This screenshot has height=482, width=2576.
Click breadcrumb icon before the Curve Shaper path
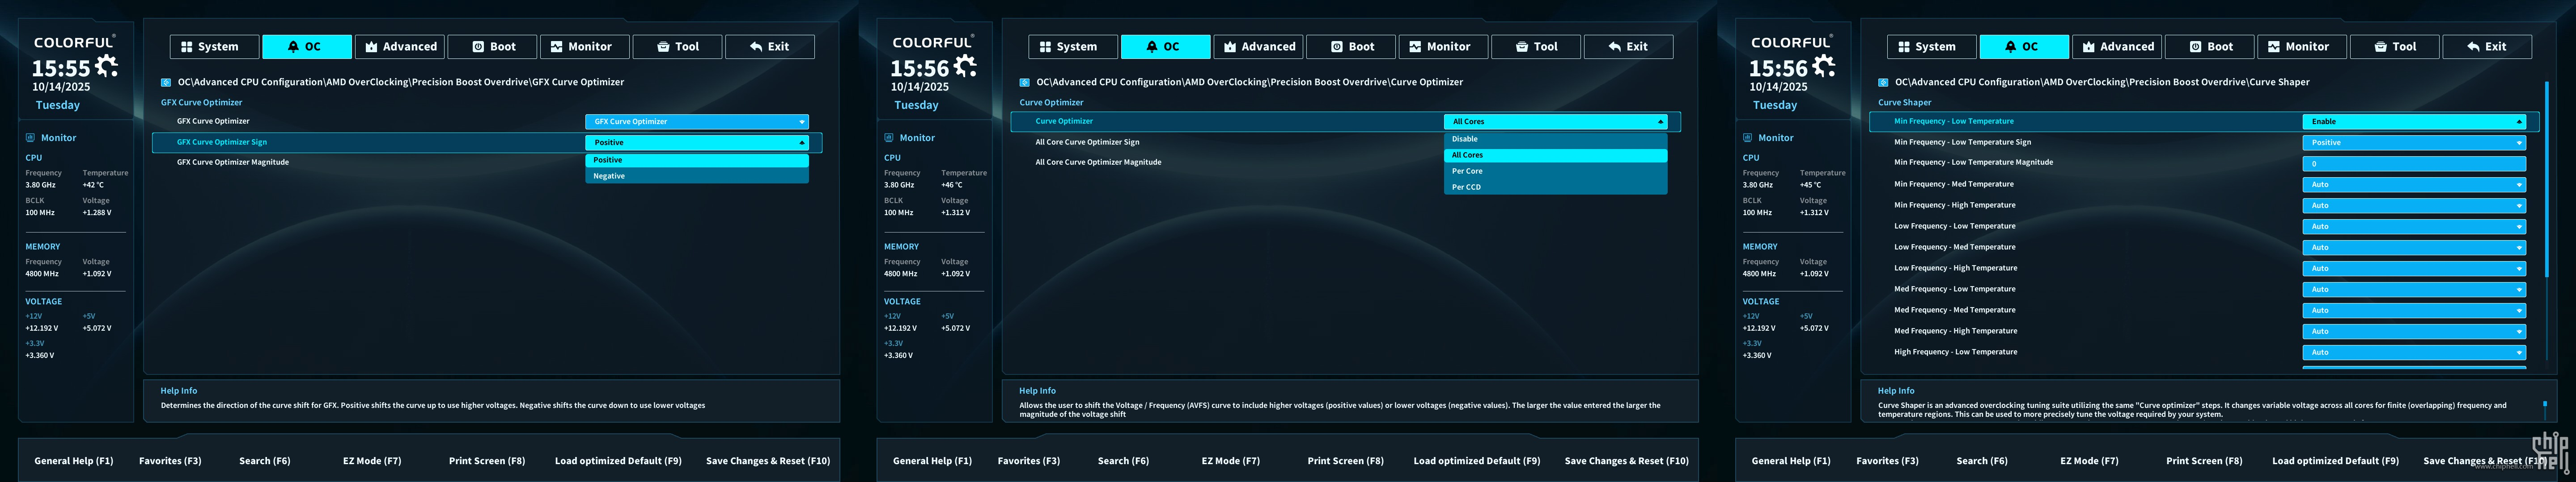tap(1883, 83)
